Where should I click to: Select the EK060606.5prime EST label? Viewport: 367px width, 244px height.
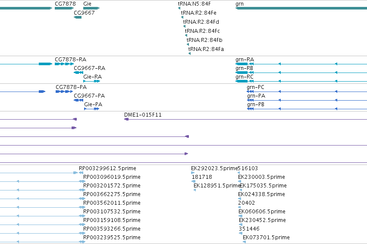(262, 212)
